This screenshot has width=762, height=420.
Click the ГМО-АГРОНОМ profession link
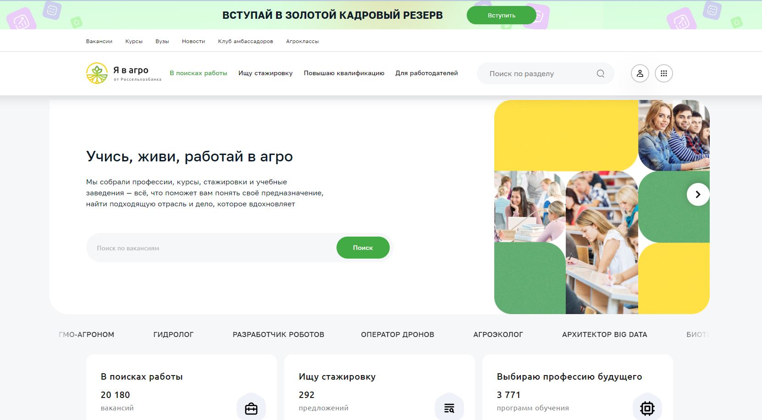tap(87, 335)
